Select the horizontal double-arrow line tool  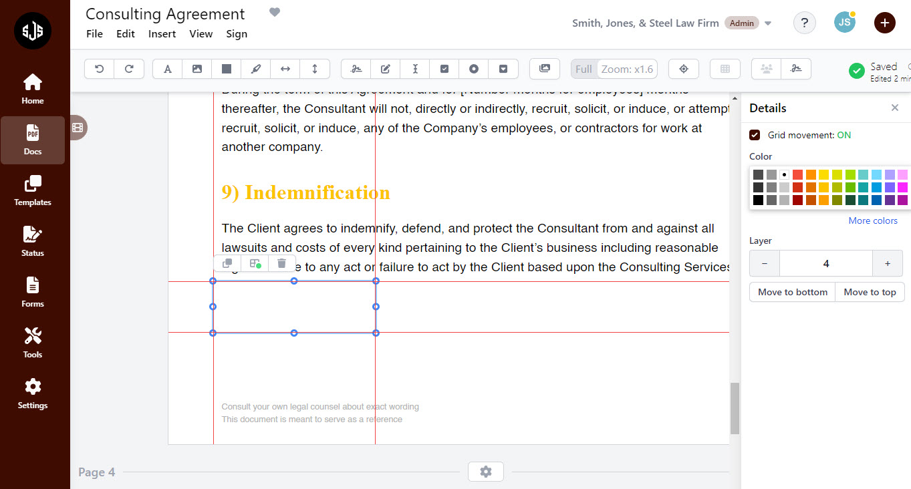285,69
